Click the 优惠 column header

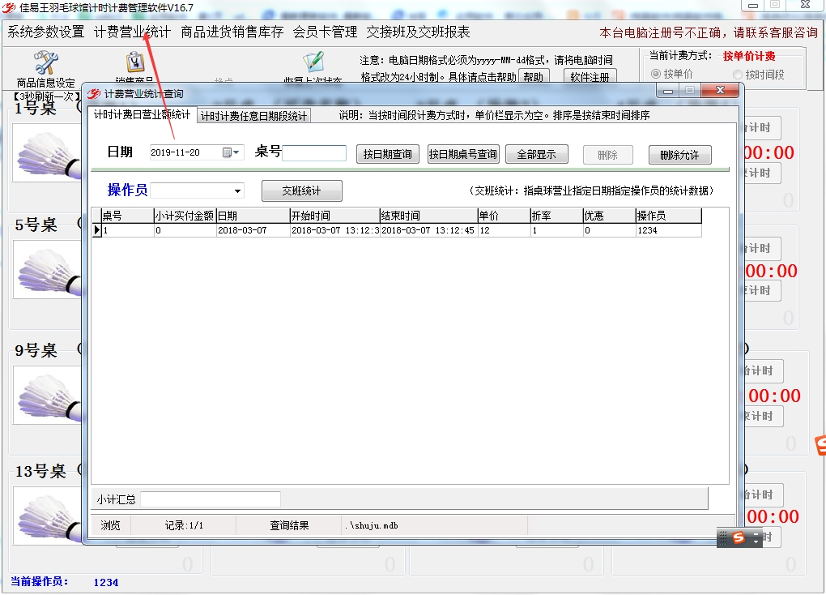610,215
